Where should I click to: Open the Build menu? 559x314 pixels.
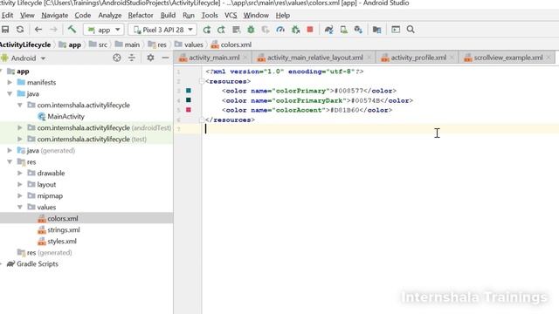point(168,16)
